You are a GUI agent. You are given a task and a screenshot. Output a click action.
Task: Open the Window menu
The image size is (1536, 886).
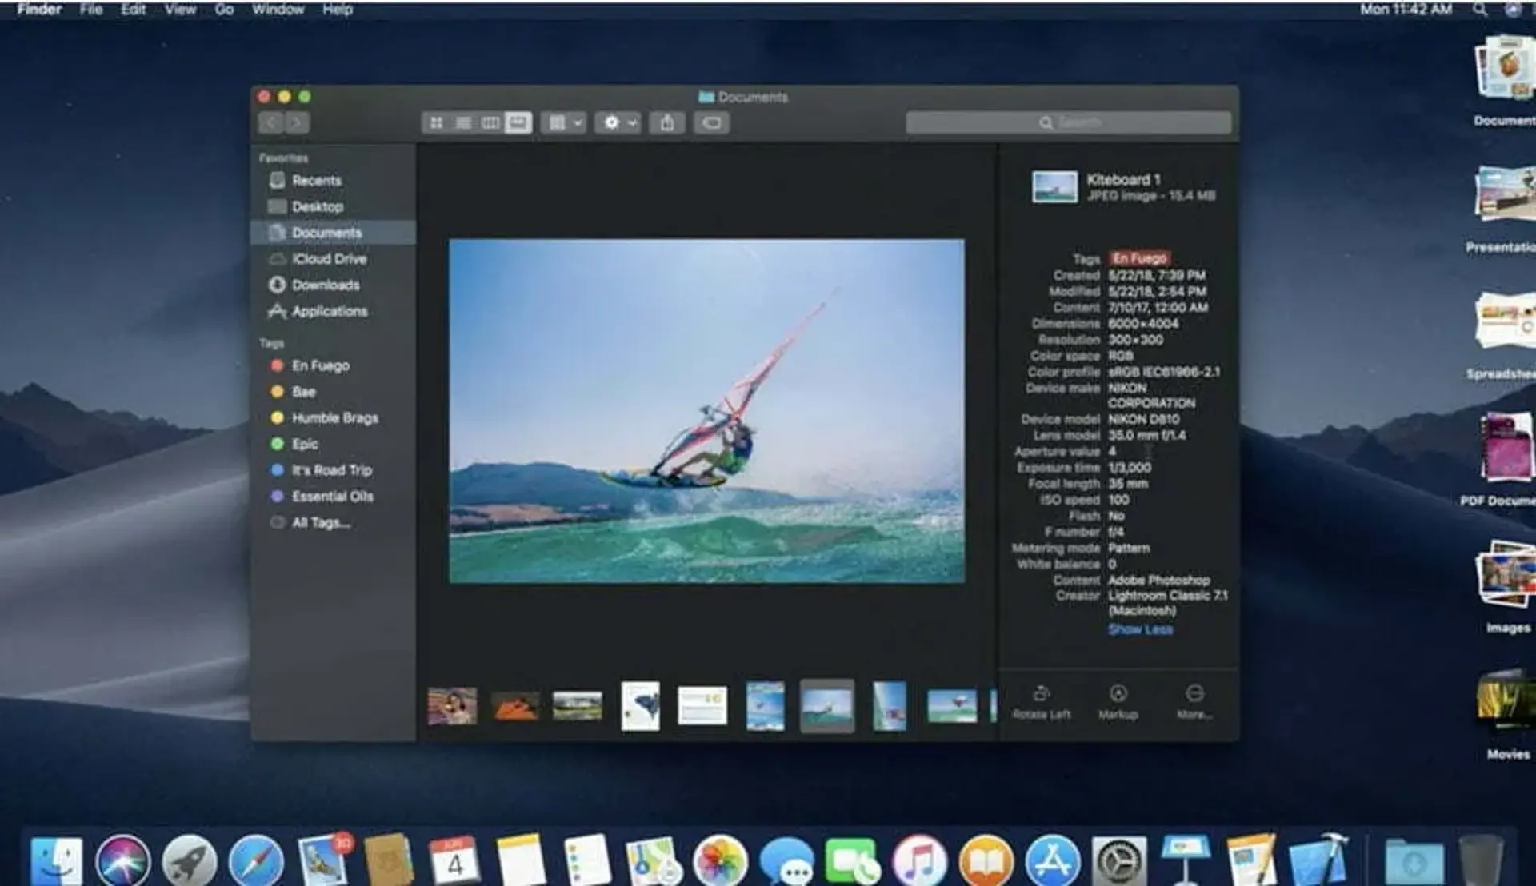point(278,10)
